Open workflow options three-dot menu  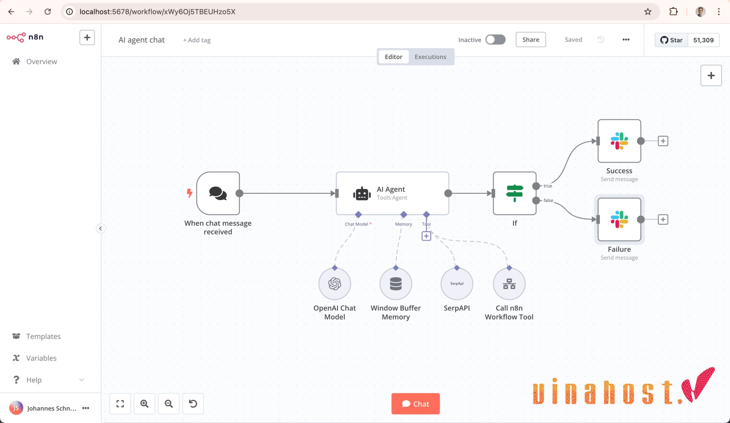pos(626,40)
